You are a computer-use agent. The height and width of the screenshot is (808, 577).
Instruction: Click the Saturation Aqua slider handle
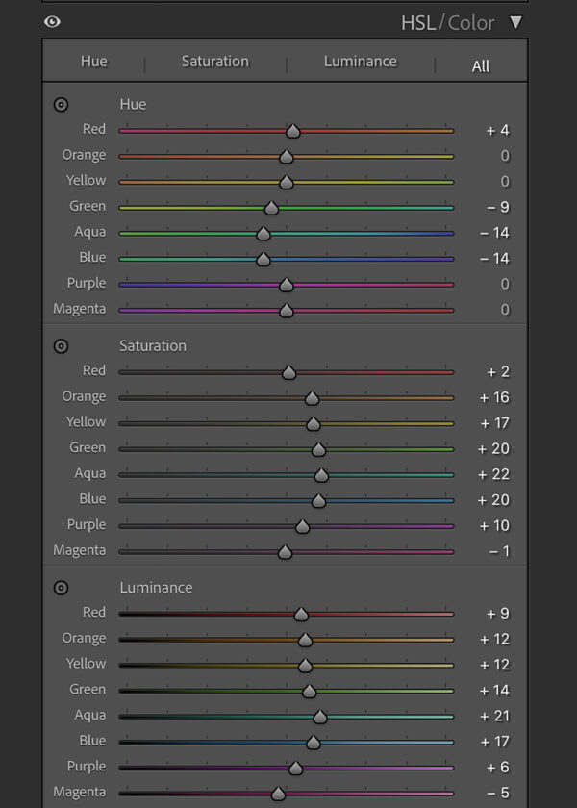[x=321, y=475]
